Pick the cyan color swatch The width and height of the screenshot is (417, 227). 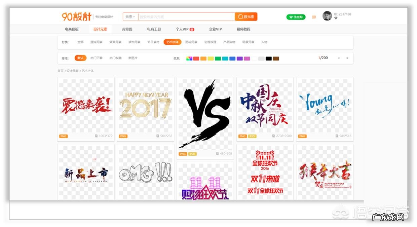[225, 59]
